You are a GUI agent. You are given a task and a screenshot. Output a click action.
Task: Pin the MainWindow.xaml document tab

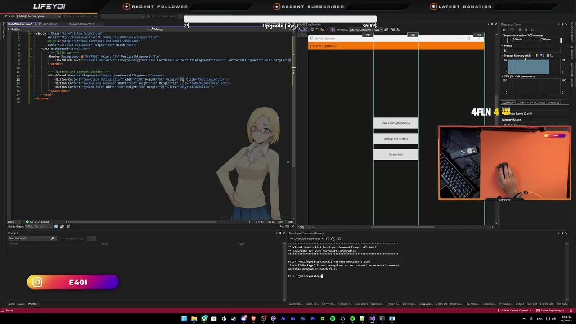pyautogui.click(x=36, y=24)
